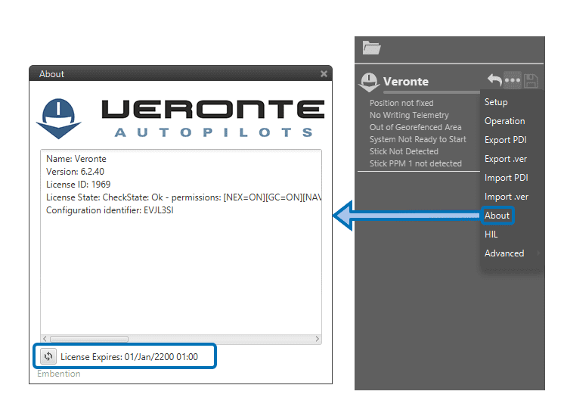Image resolution: width=567 pixels, height=413 pixels.
Task: Expand the Advanced submenu
Action: coord(504,253)
